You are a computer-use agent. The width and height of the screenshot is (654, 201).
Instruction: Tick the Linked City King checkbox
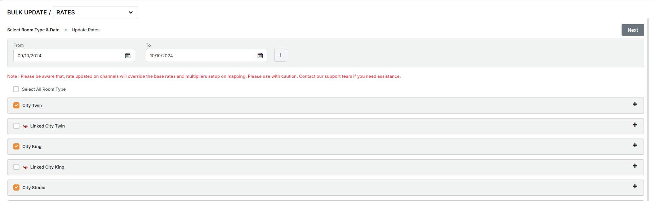[17, 167]
